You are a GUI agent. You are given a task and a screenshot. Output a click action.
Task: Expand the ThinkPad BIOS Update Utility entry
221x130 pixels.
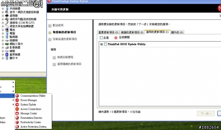(102, 44)
